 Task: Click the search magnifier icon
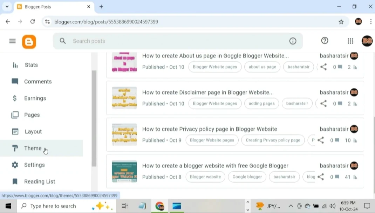click(x=63, y=41)
